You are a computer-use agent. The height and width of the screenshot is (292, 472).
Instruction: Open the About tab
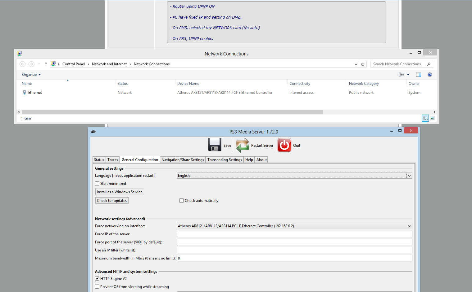261,160
